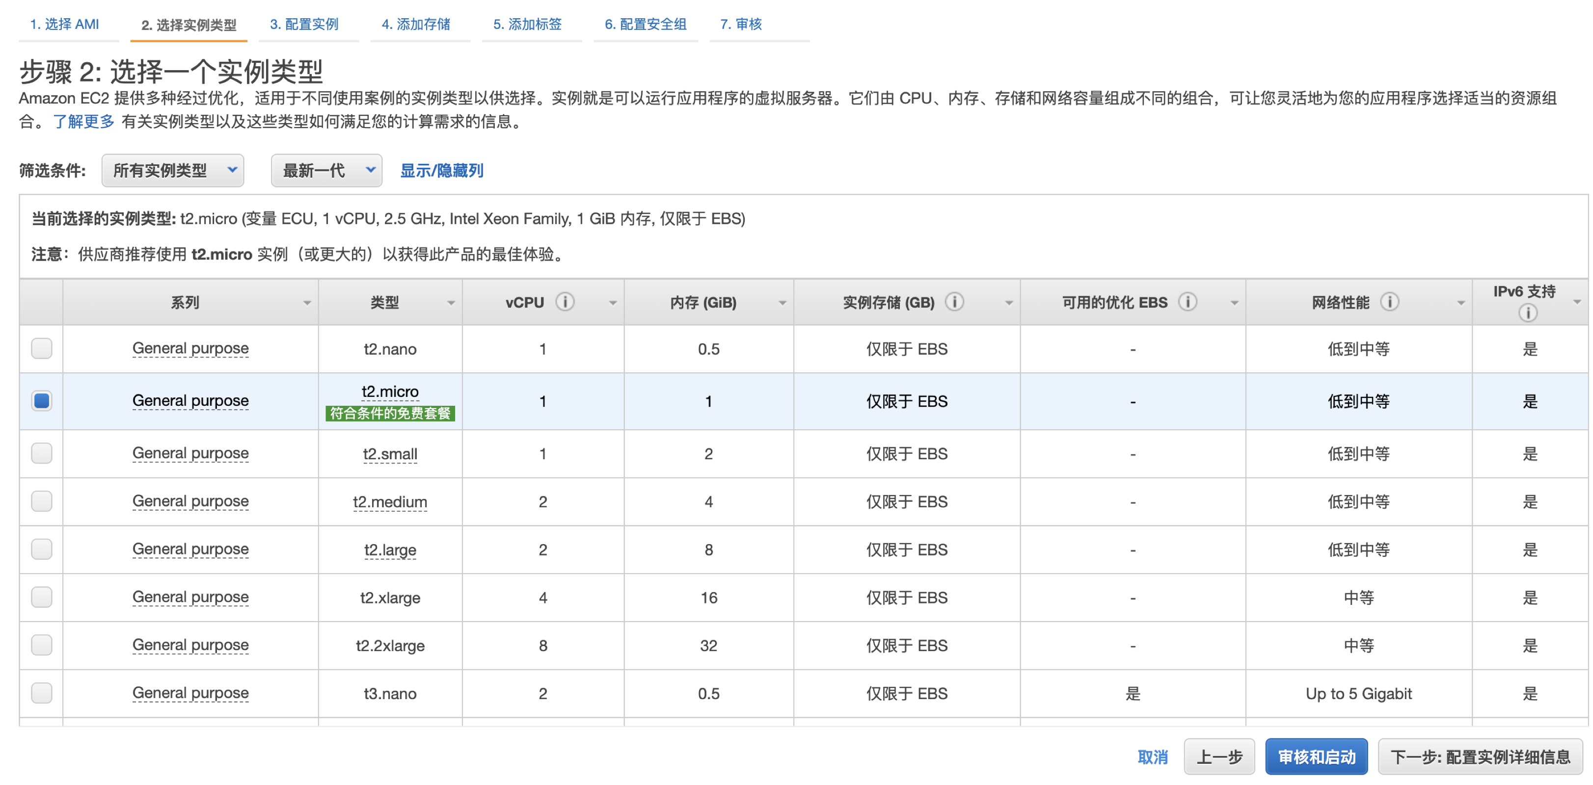Click the 显示/隐藏列 link

tap(443, 171)
